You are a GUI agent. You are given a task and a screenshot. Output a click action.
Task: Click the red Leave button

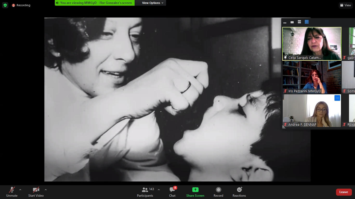(x=344, y=192)
